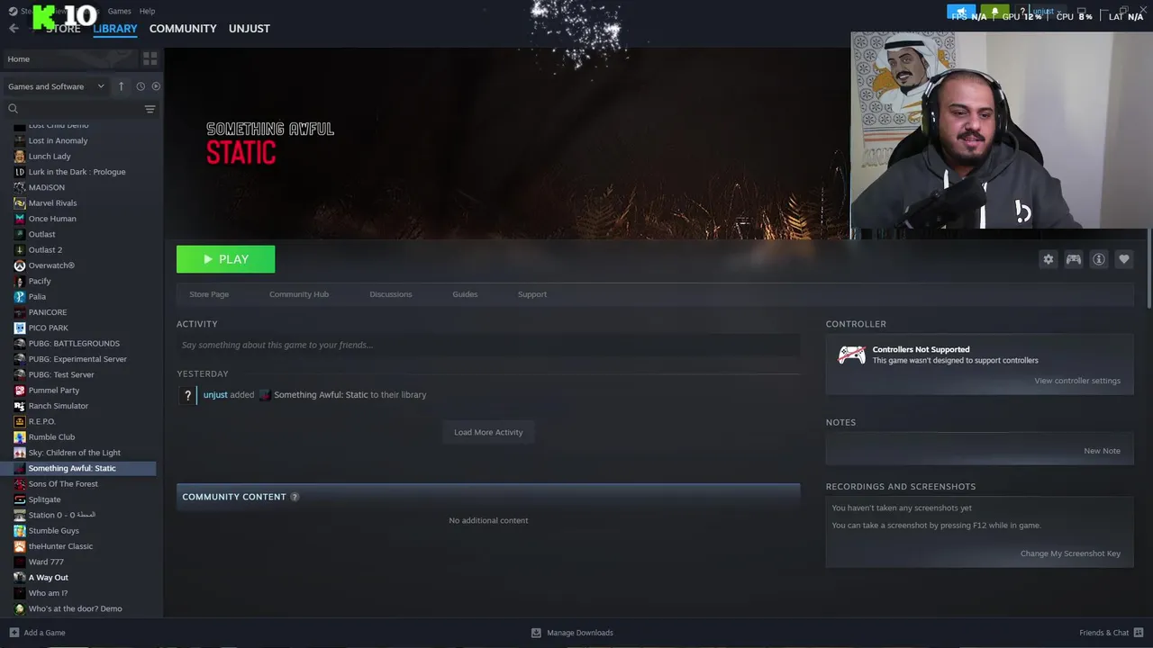Image resolution: width=1153 pixels, height=648 pixels.
Task: Click the Add a Game plus icon
Action: (14, 633)
